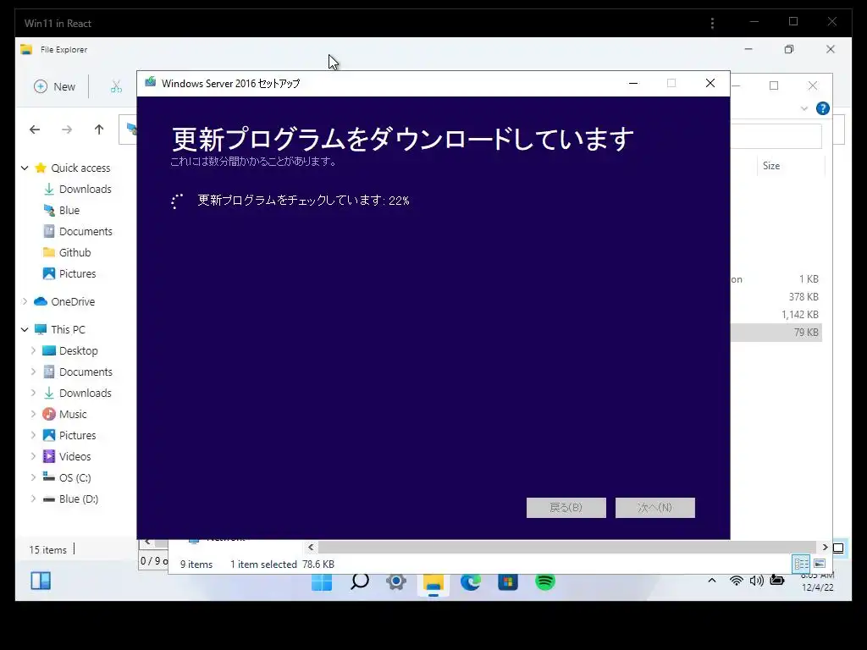Click the File Explorer title icon

pos(26,49)
